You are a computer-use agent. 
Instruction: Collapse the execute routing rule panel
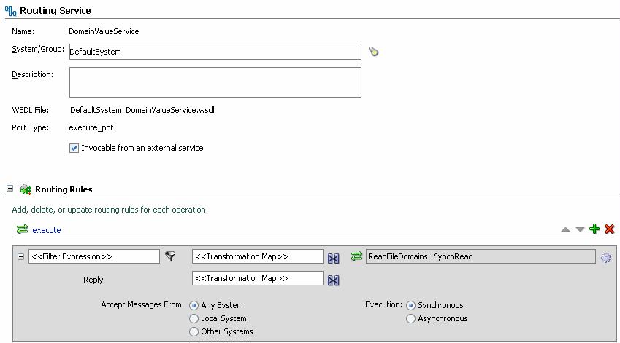coord(20,256)
